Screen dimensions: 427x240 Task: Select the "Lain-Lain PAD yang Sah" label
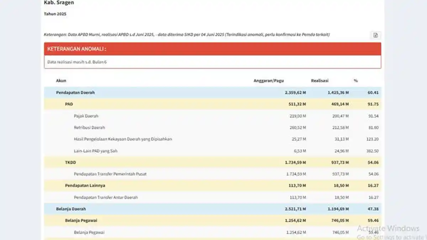pyautogui.click(x=96, y=151)
